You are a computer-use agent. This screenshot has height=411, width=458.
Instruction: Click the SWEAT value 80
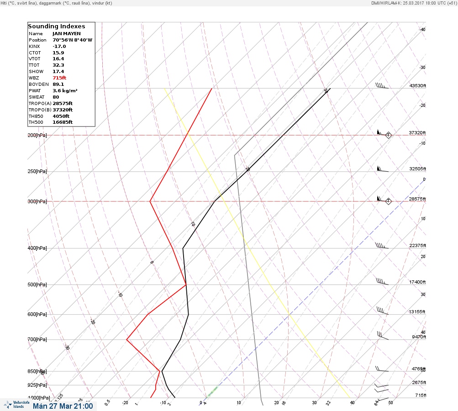pyautogui.click(x=56, y=97)
